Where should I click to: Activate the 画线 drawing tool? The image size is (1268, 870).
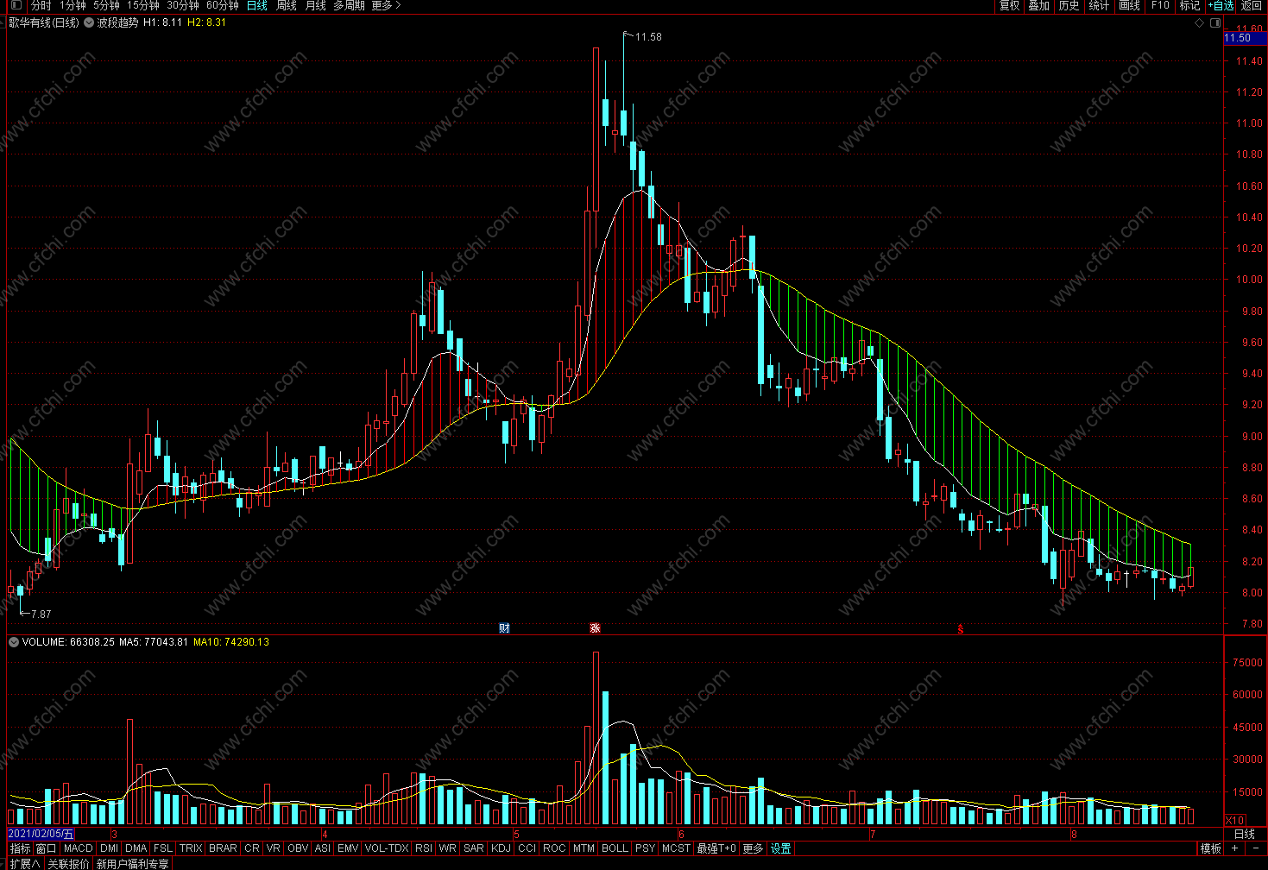1129,5
